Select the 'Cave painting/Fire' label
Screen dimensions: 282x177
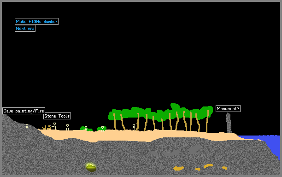(24, 111)
